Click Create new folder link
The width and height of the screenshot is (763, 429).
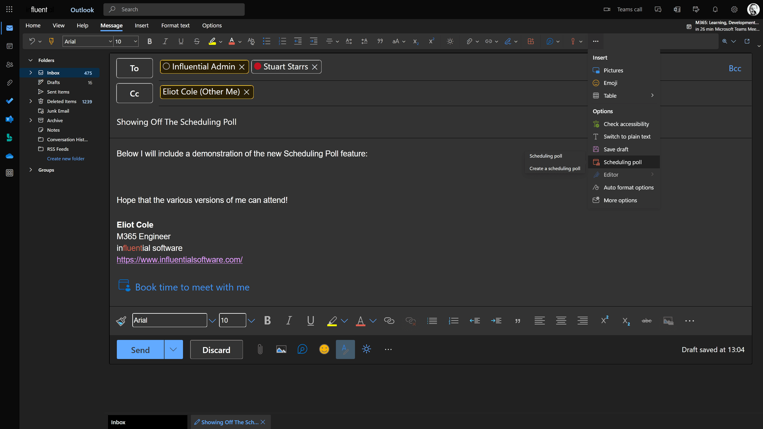(x=66, y=158)
